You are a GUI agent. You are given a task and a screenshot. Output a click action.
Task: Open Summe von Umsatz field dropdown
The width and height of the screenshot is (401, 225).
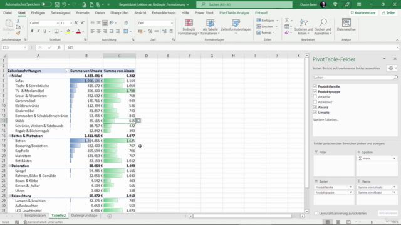(x=394, y=187)
